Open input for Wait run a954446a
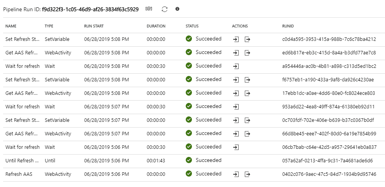Image resolution: width=385 pixels, height=187 pixels. (x=236, y=66)
